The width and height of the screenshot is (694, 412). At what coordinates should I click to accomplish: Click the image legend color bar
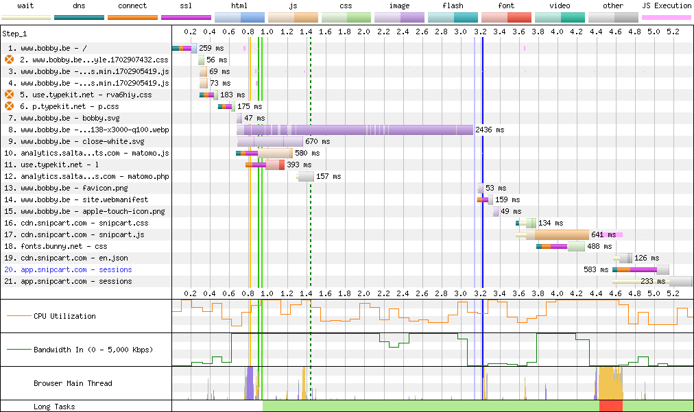[x=400, y=18]
